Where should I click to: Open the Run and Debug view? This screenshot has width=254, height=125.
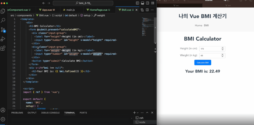tap(3, 39)
